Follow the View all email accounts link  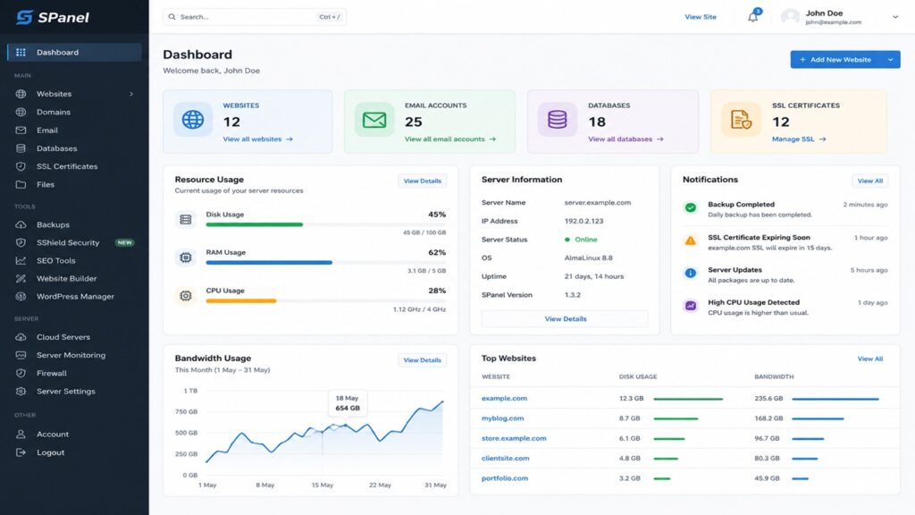point(450,139)
